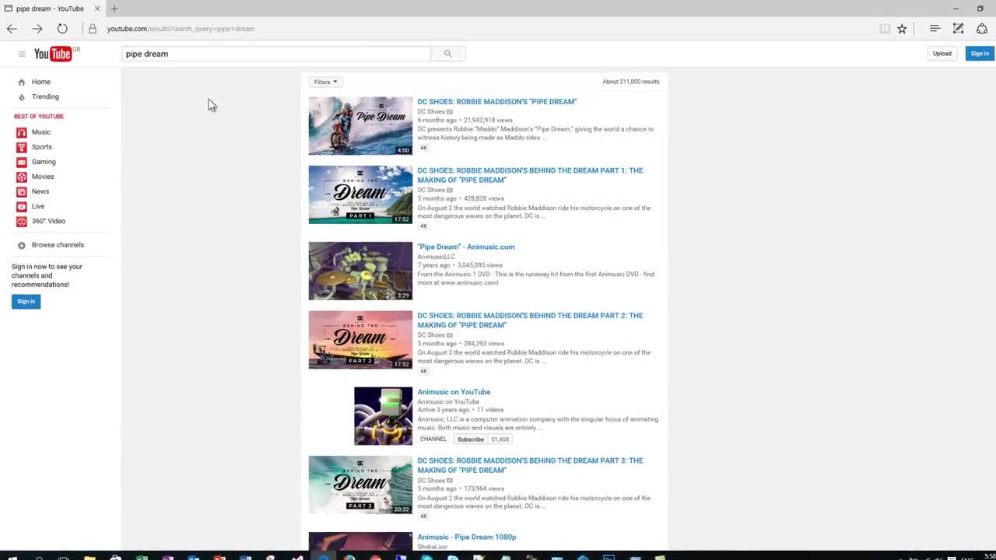This screenshot has height=560, width=996.
Task: Close the pipe dream YouTube tab
Action: click(x=97, y=9)
